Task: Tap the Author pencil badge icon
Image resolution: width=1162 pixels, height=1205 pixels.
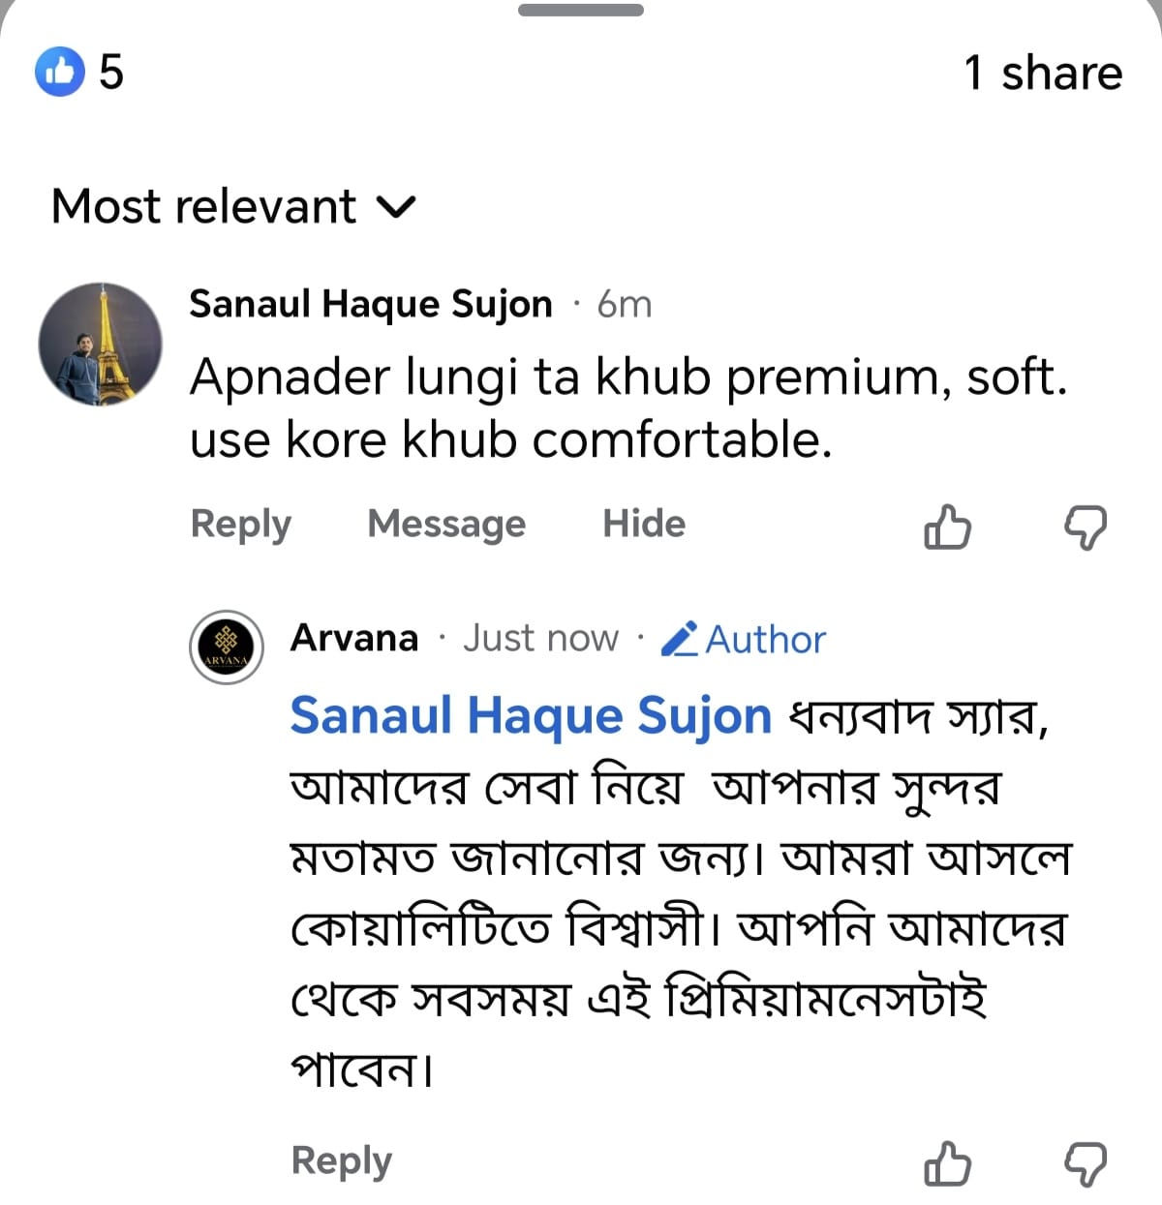Action: (x=679, y=639)
